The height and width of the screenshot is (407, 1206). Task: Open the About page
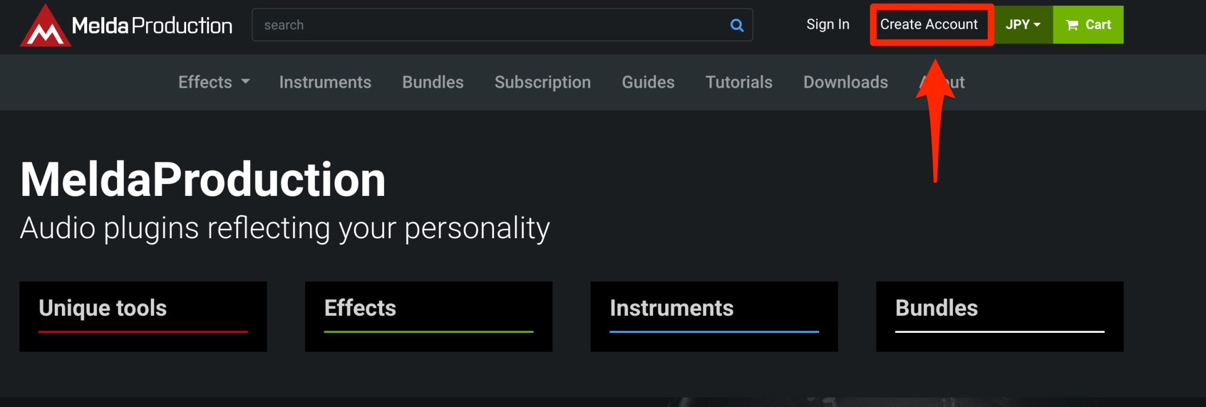pos(942,82)
